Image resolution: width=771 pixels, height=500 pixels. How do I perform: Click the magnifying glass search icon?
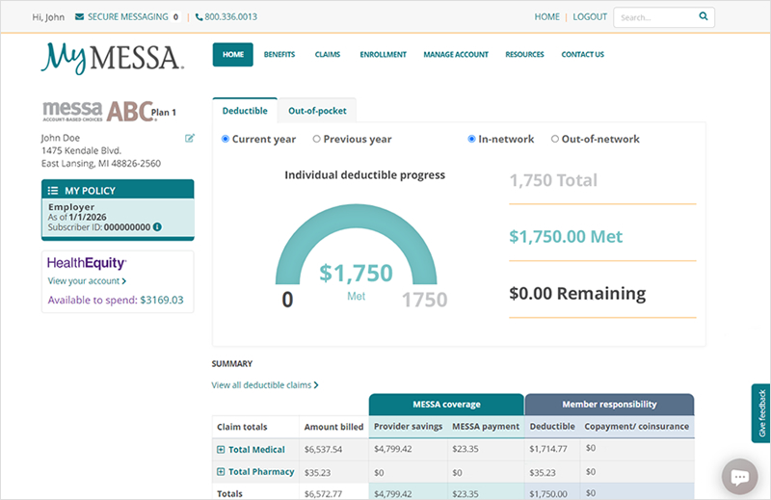click(x=704, y=16)
